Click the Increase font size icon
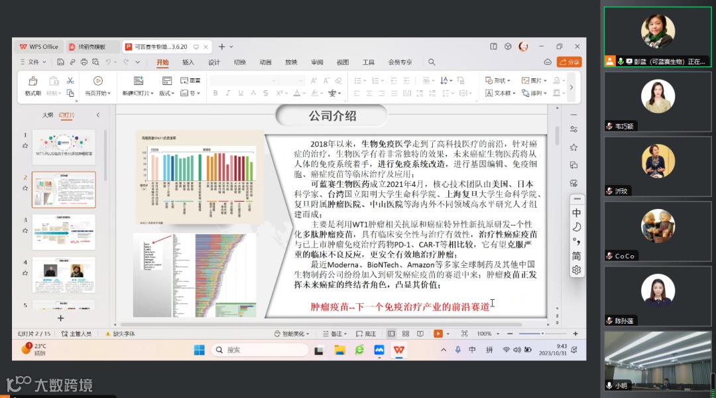The image size is (716, 398). coord(314,80)
